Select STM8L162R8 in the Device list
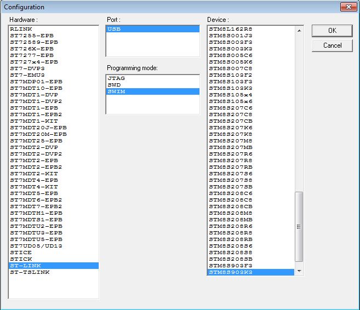This screenshot has width=360, height=310. (230, 29)
